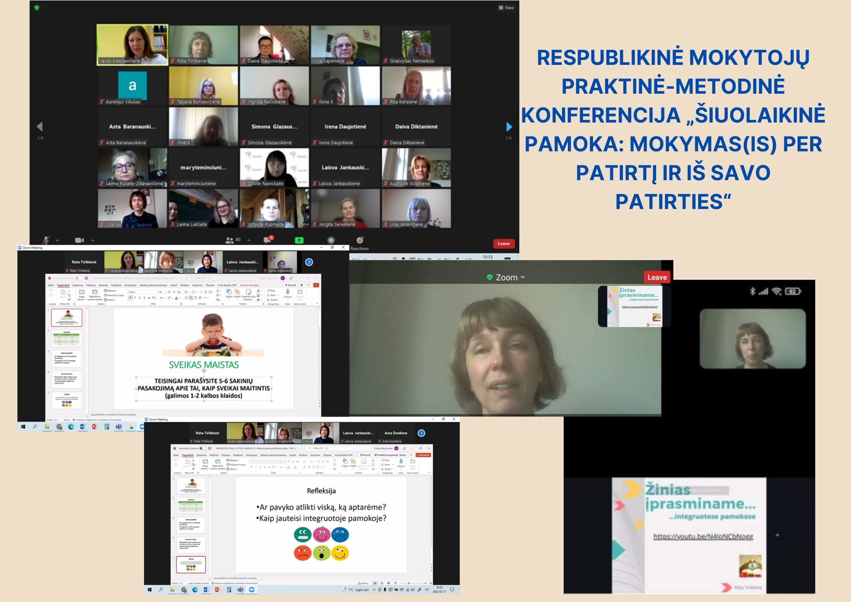Toggle center alignment in the SVEIKAS MAISTAS ribbon

[x=190, y=298]
